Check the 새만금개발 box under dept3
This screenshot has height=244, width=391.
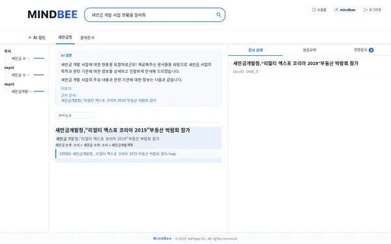[x=7, y=91]
